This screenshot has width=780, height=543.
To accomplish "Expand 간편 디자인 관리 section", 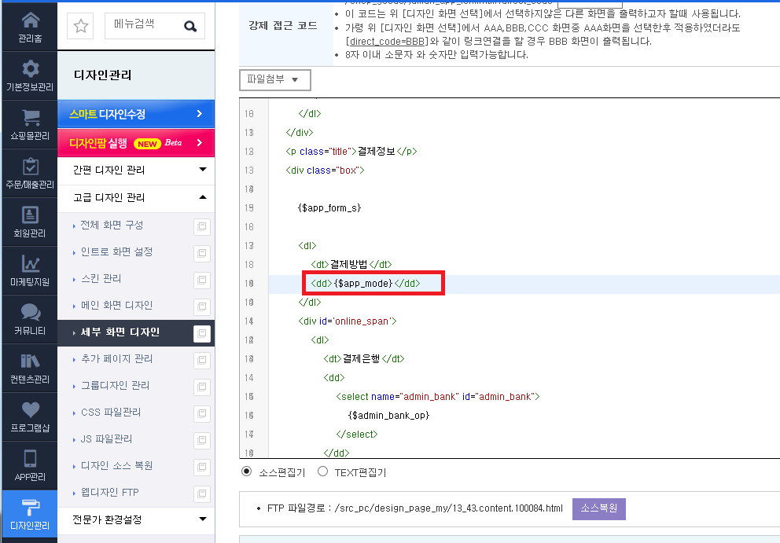I will pyautogui.click(x=136, y=170).
